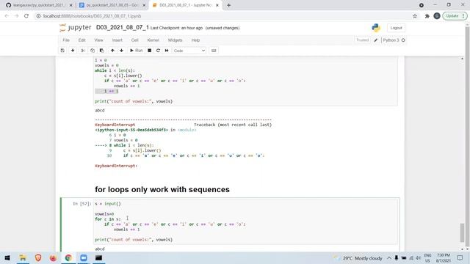Open the Insert menu

[x=117, y=40]
